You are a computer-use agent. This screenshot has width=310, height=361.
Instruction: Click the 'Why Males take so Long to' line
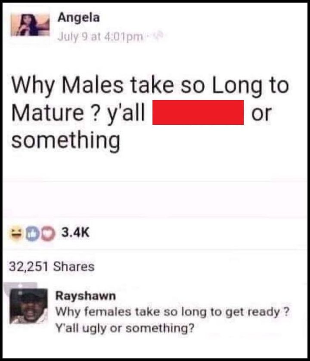pos(150,85)
